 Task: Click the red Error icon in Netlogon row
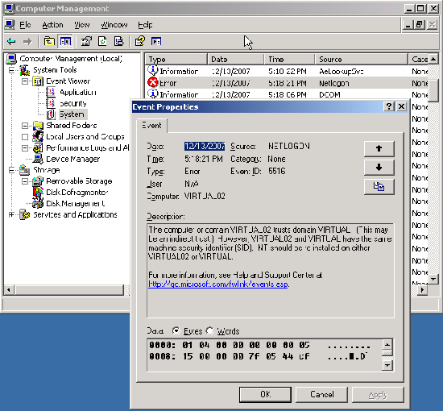[152, 82]
